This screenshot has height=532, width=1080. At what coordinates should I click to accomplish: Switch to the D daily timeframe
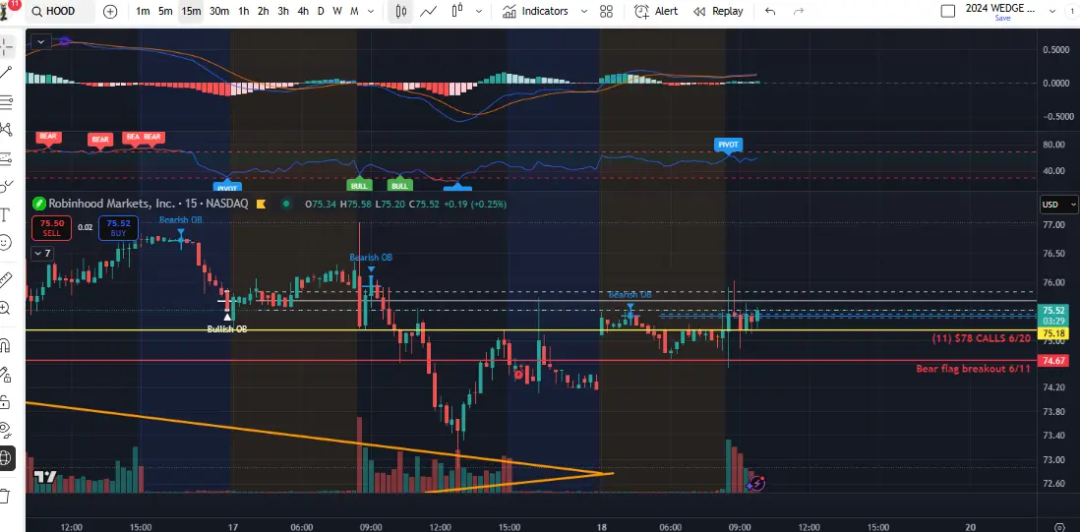(x=321, y=11)
